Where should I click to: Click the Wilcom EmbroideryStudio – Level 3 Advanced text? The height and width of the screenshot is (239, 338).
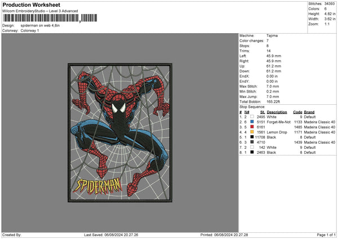click(x=40, y=11)
